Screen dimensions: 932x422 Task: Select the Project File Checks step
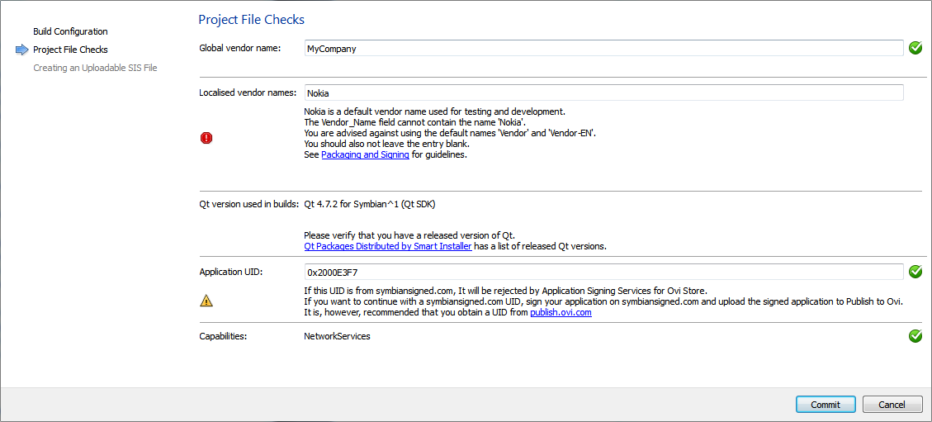click(70, 50)
